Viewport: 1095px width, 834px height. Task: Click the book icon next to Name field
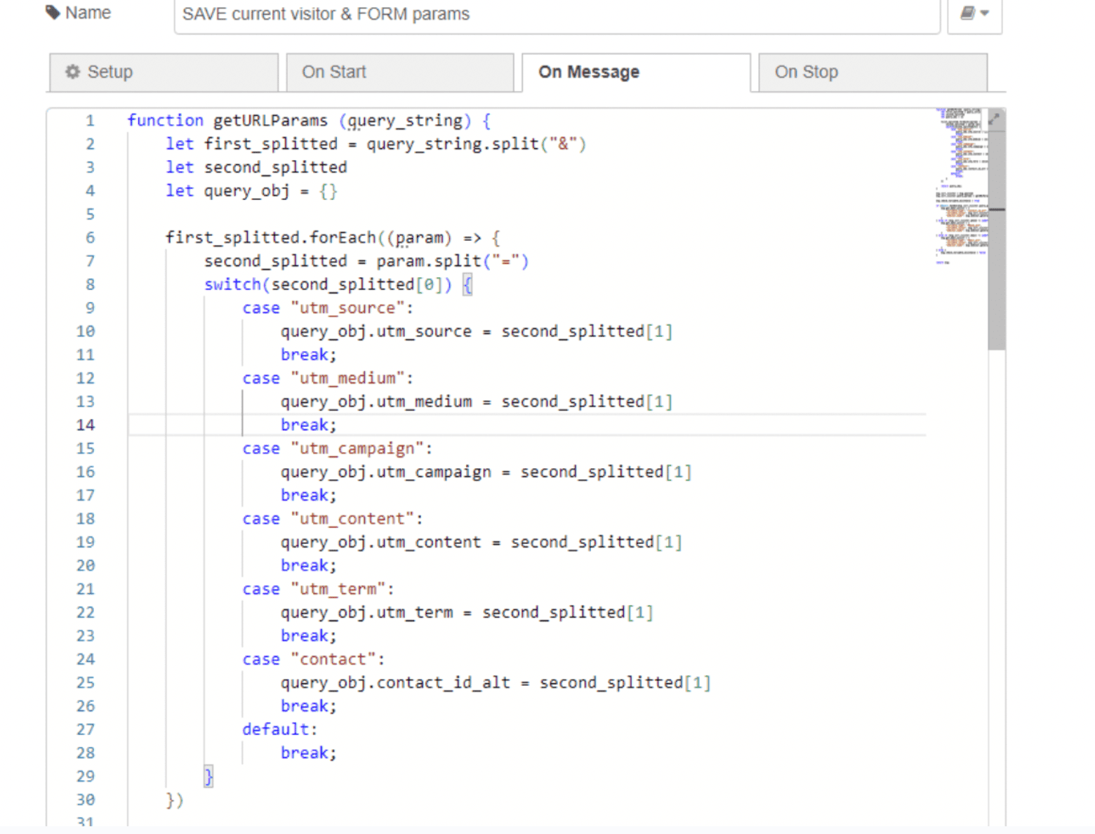[967, 13]
